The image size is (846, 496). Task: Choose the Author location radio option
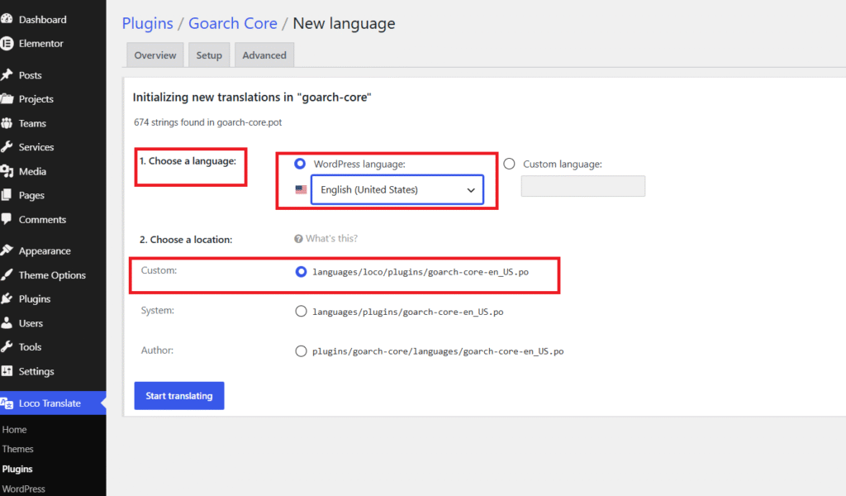tap(301, 351)
